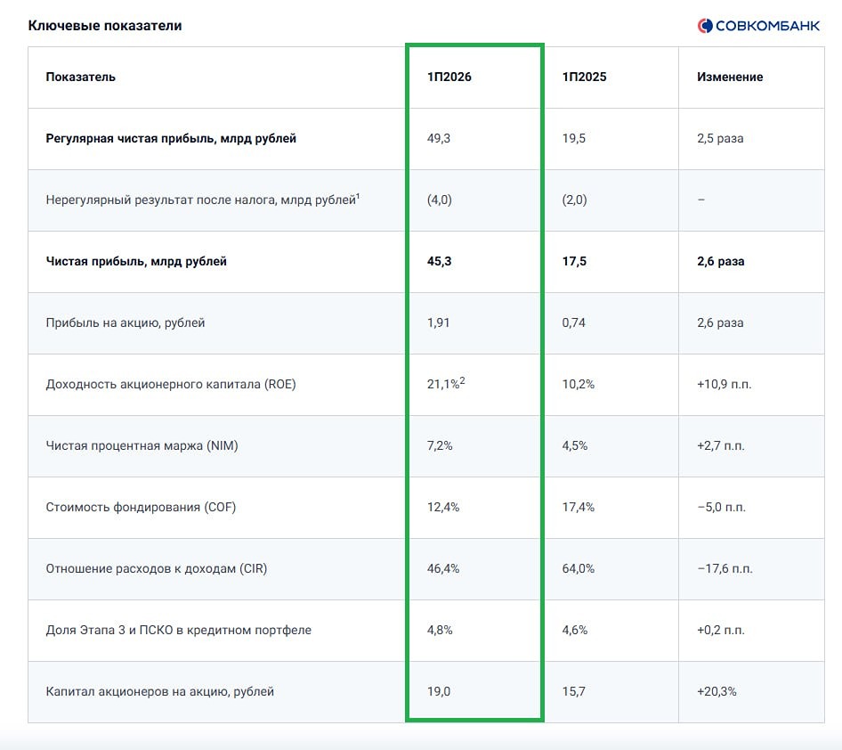Select the Прибыль на акцию row label

click(125, 322)
